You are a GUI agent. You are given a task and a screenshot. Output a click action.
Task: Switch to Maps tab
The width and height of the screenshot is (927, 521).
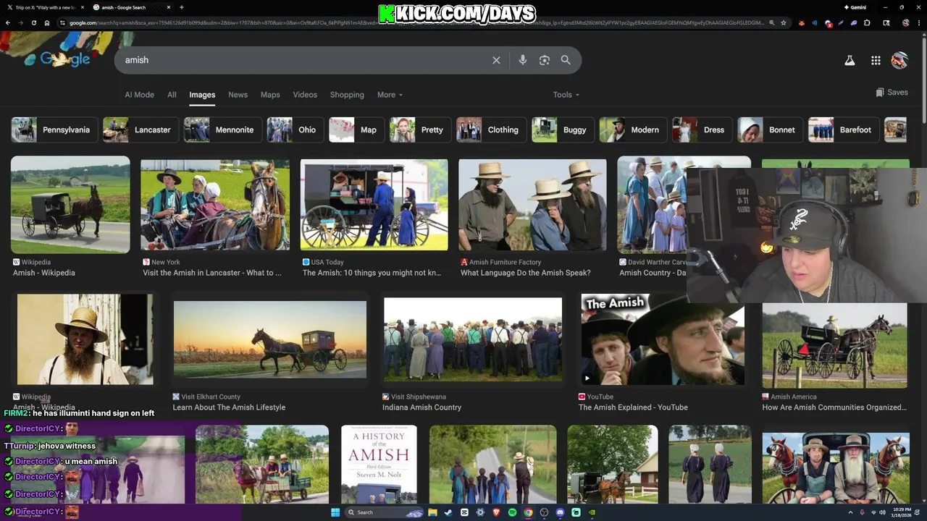[270, 95]
